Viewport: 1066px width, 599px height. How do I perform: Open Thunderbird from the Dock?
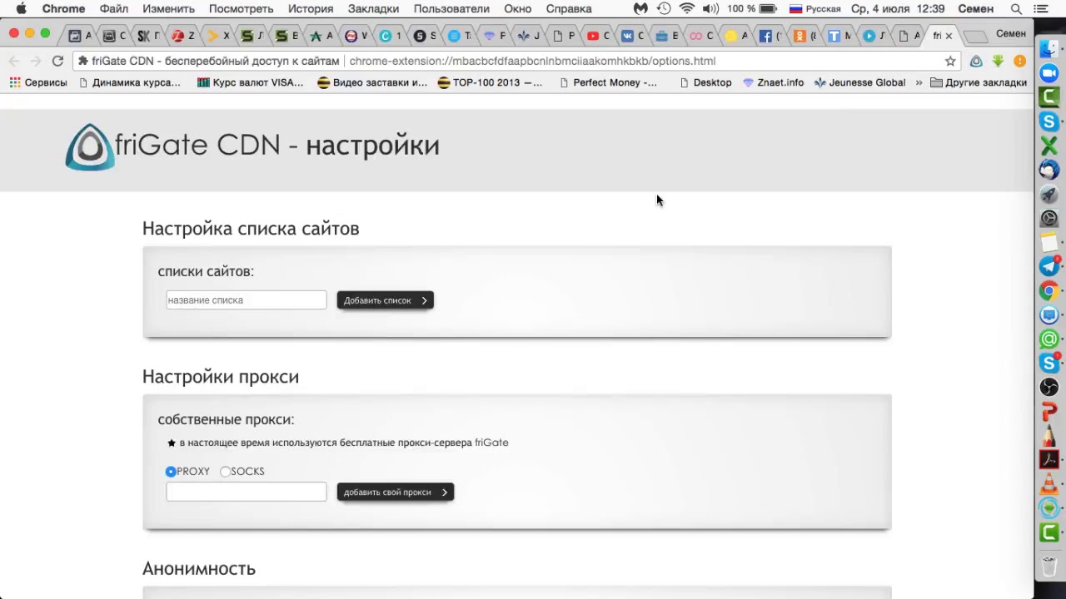[x=1049, y=170]
